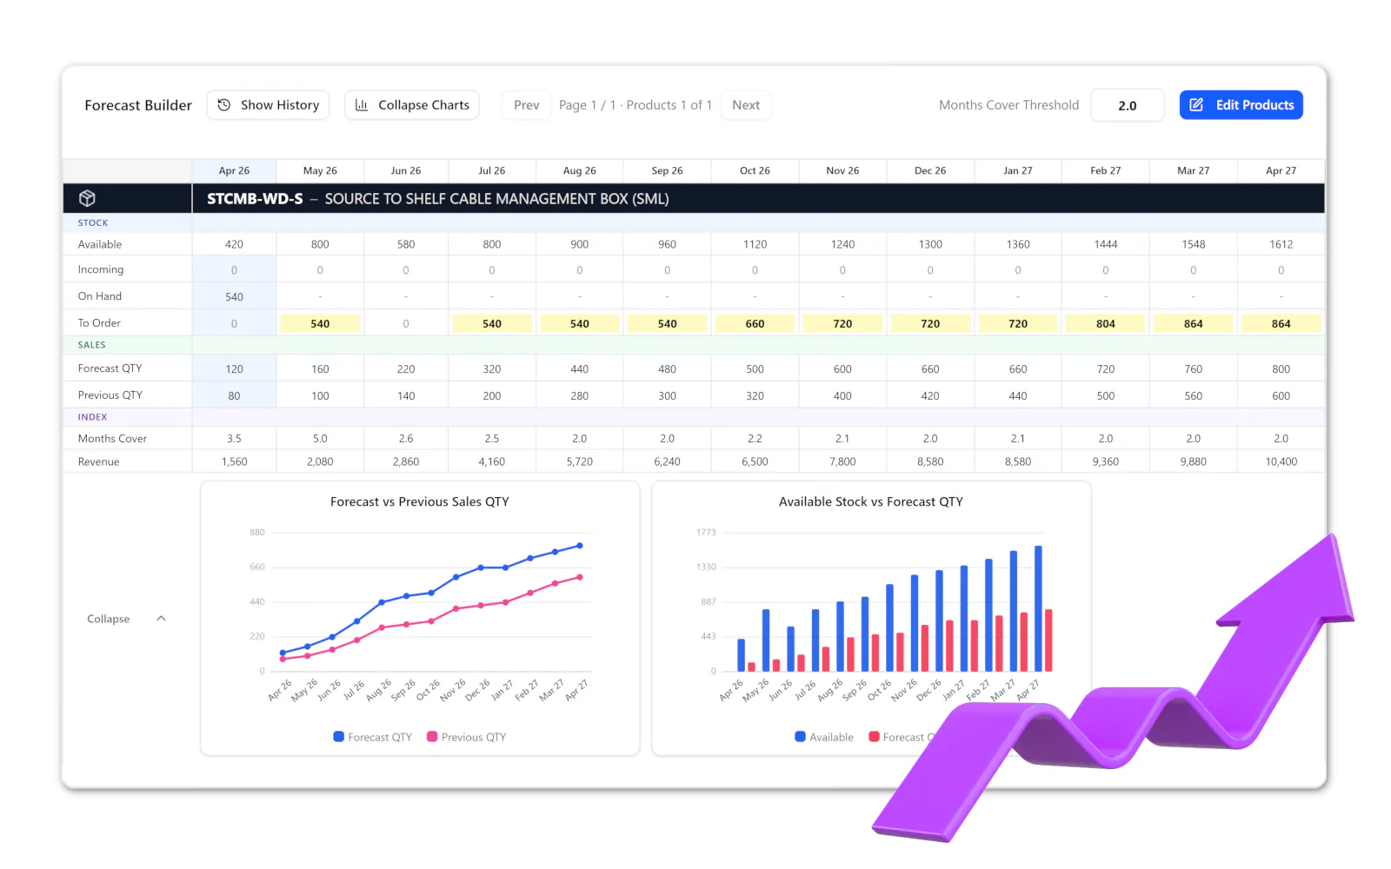Click the blue Forecast QTY legend swatch
1391x869 pixels.
click(x=339, y=737)
